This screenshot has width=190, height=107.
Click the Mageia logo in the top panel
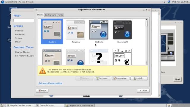[3, 2]
